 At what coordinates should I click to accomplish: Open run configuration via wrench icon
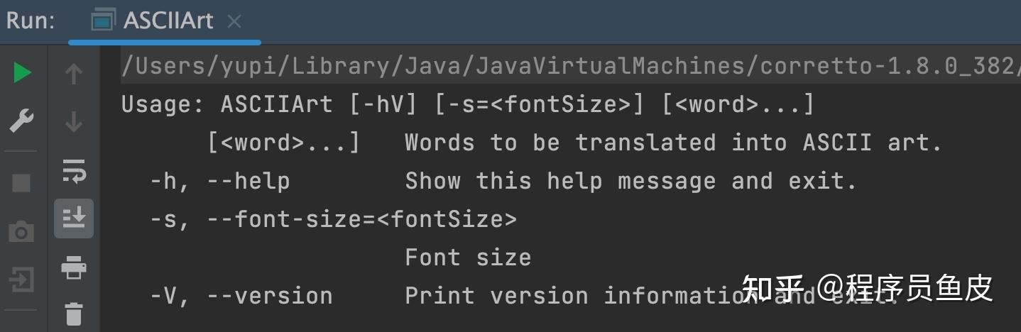coord(21,121)
